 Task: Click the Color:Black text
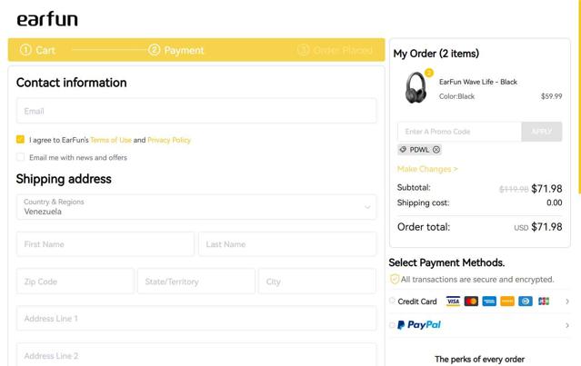tap(456, 96)
